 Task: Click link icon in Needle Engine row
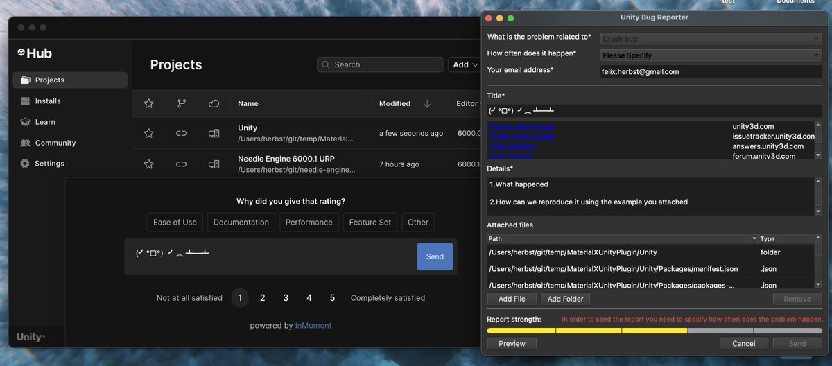click(182, 164)
